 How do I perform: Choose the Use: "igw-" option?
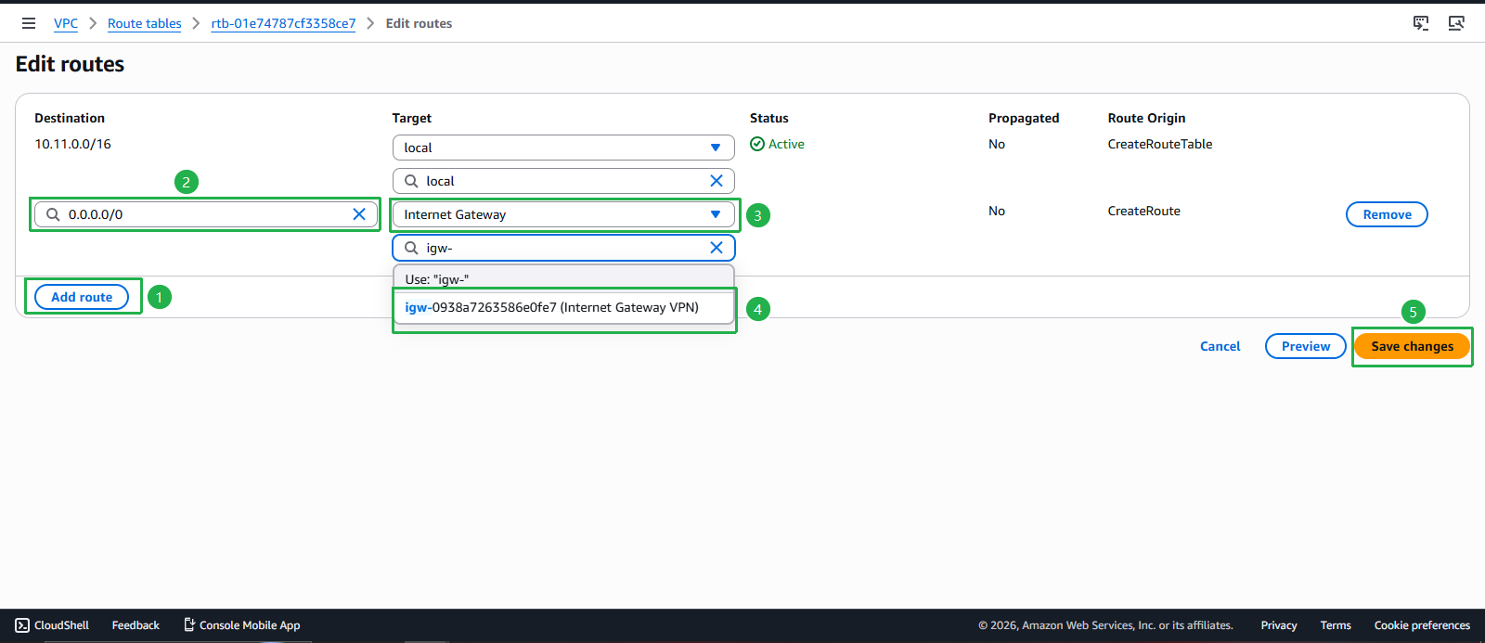[x=563, y=278]
